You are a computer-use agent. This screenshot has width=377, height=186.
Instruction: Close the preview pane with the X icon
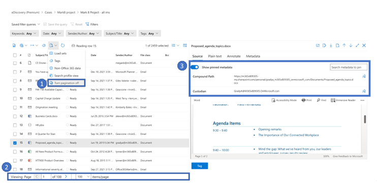pos(364,46)
